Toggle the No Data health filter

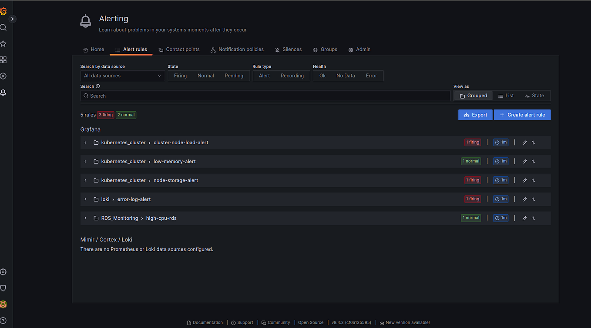click(345, 75)
